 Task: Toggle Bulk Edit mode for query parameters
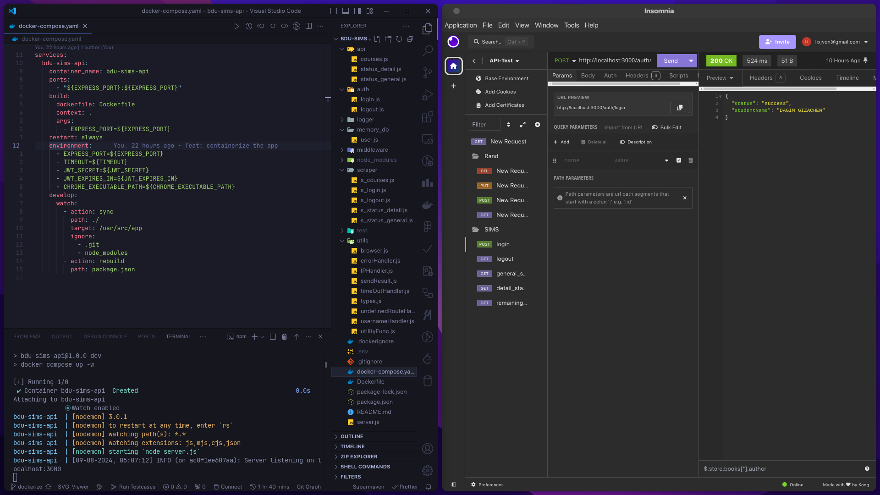(666, 127)
